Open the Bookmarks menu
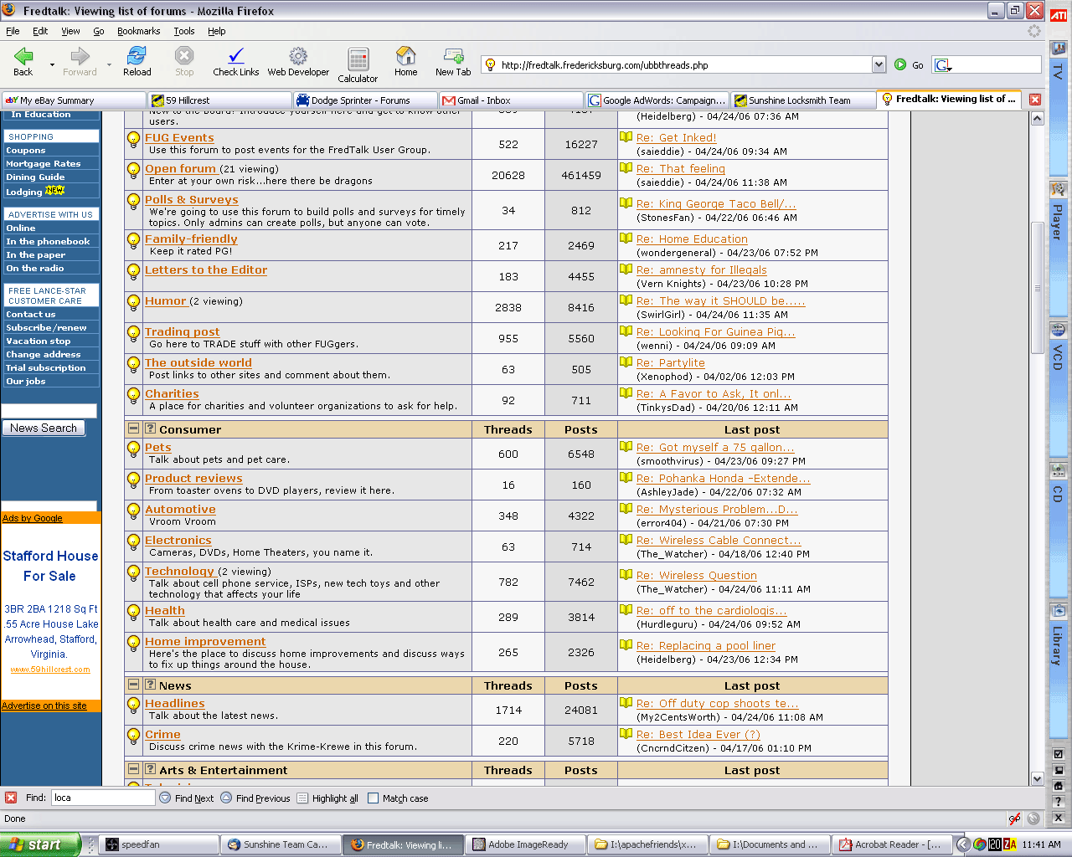The height and width of the screenshot is (857, 1072). pos(138,31)
